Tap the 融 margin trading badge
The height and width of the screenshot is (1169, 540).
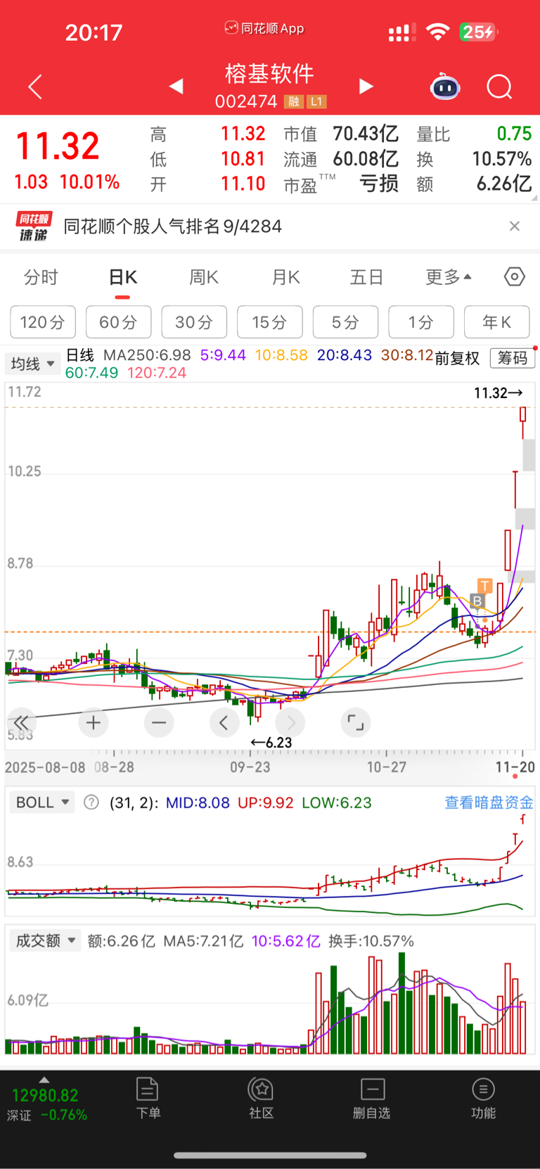tap(293, 101)
